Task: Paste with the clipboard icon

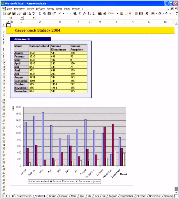Action: click(49, 13)
